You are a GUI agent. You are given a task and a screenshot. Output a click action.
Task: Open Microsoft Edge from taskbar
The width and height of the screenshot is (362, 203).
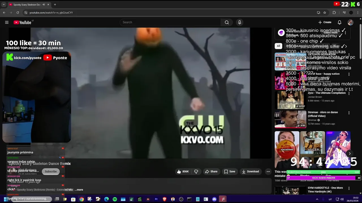tap(106, 199)
